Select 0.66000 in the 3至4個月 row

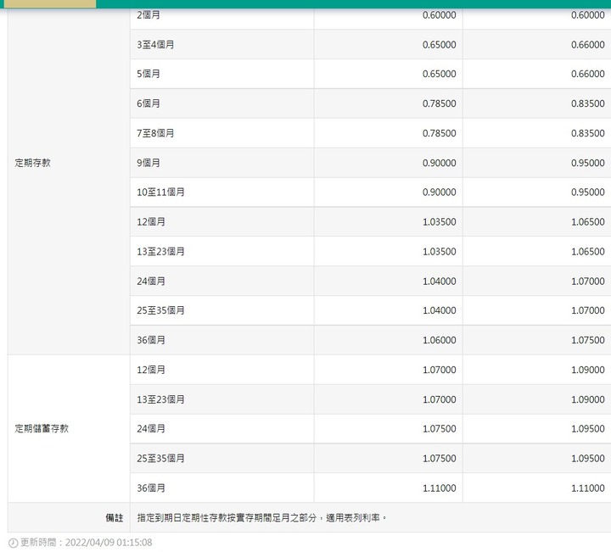[x=587, y=45]
